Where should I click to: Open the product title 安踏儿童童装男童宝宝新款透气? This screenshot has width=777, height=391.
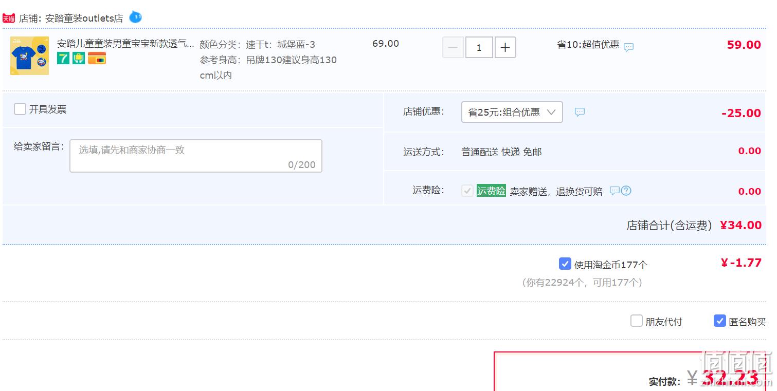point(125,44)
